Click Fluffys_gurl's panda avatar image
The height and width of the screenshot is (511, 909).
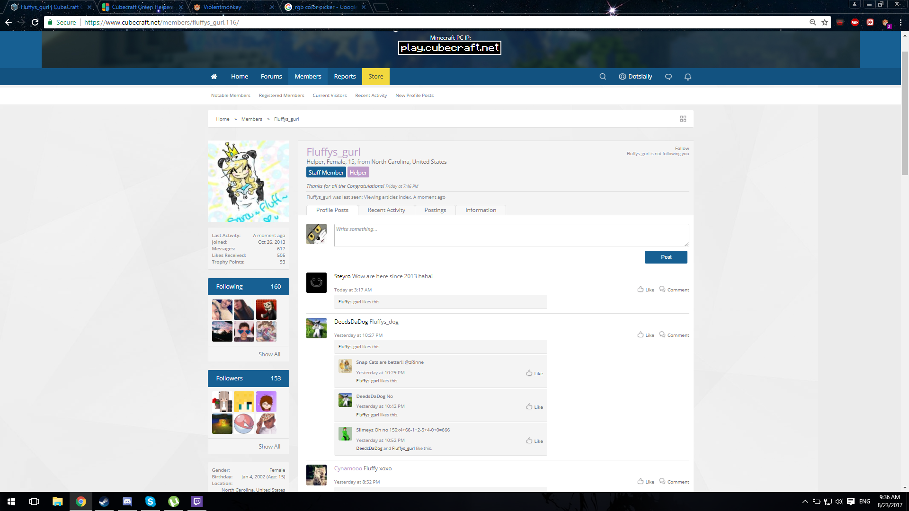249,181
